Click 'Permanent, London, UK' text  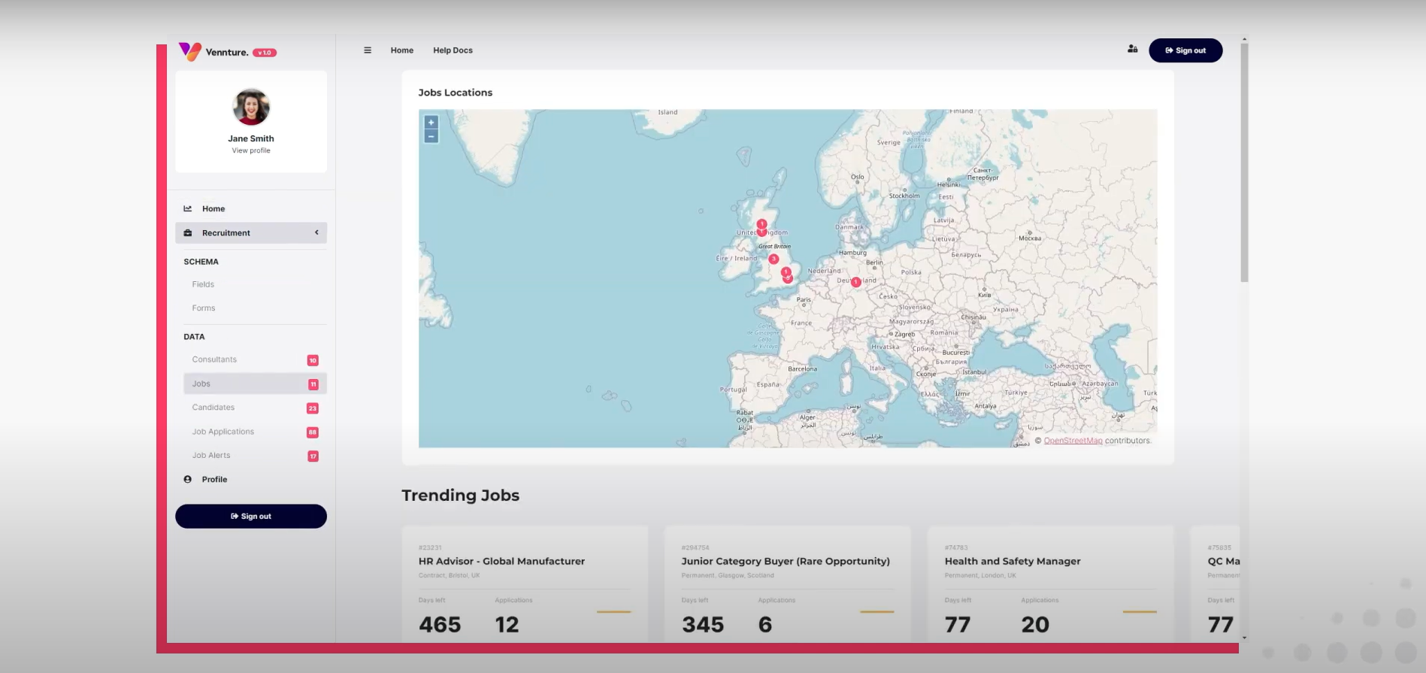(x=980, y=575)
